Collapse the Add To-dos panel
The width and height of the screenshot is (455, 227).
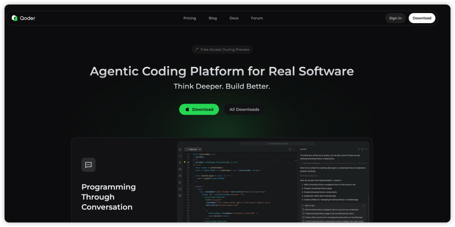(x=364, y=206)
